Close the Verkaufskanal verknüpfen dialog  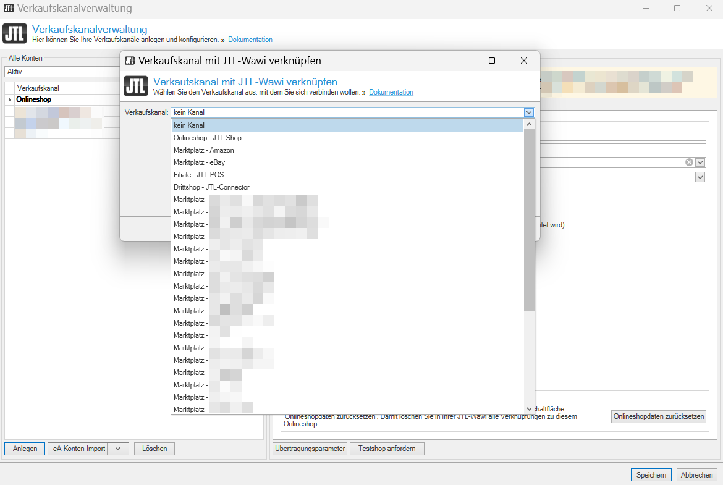coord(523,61)
